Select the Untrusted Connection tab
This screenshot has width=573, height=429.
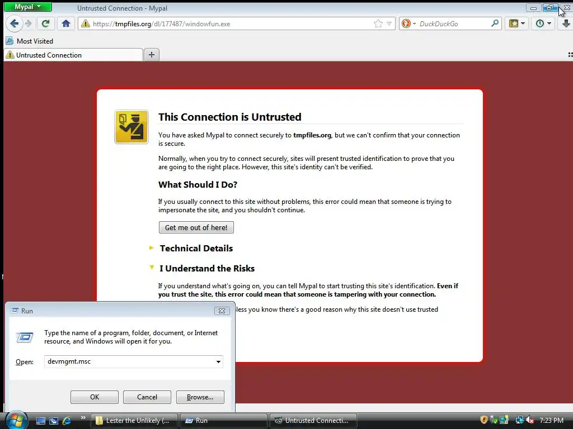[x=73, y=55]
